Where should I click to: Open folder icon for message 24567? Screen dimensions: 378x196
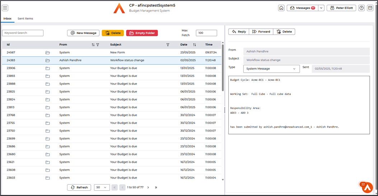pyautogui.click(x=47, y=53)
